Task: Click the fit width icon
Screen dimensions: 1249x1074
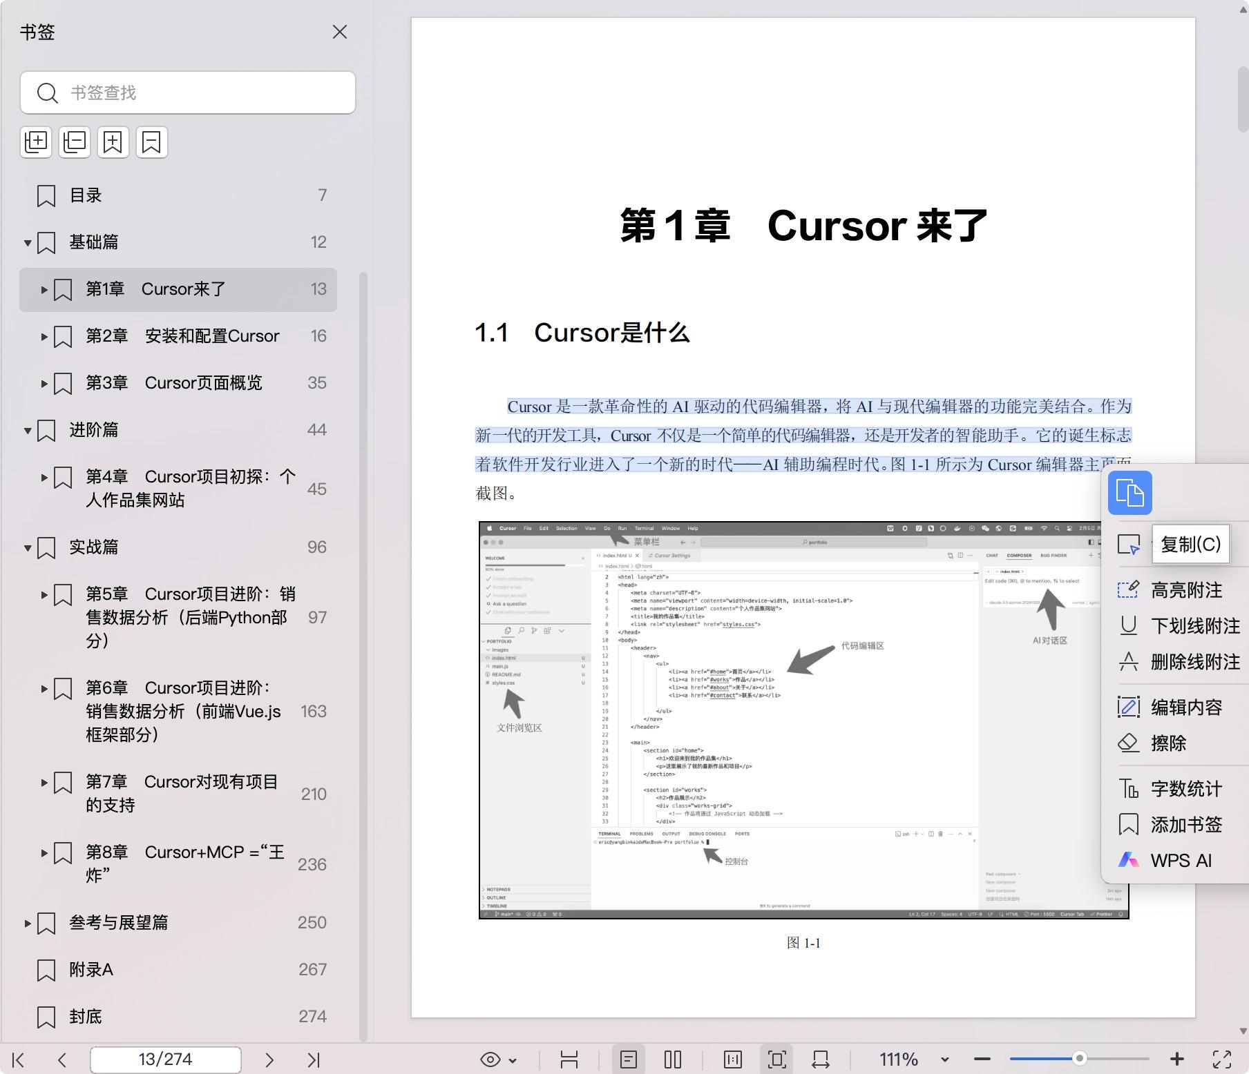Action: pos(821,1060)
